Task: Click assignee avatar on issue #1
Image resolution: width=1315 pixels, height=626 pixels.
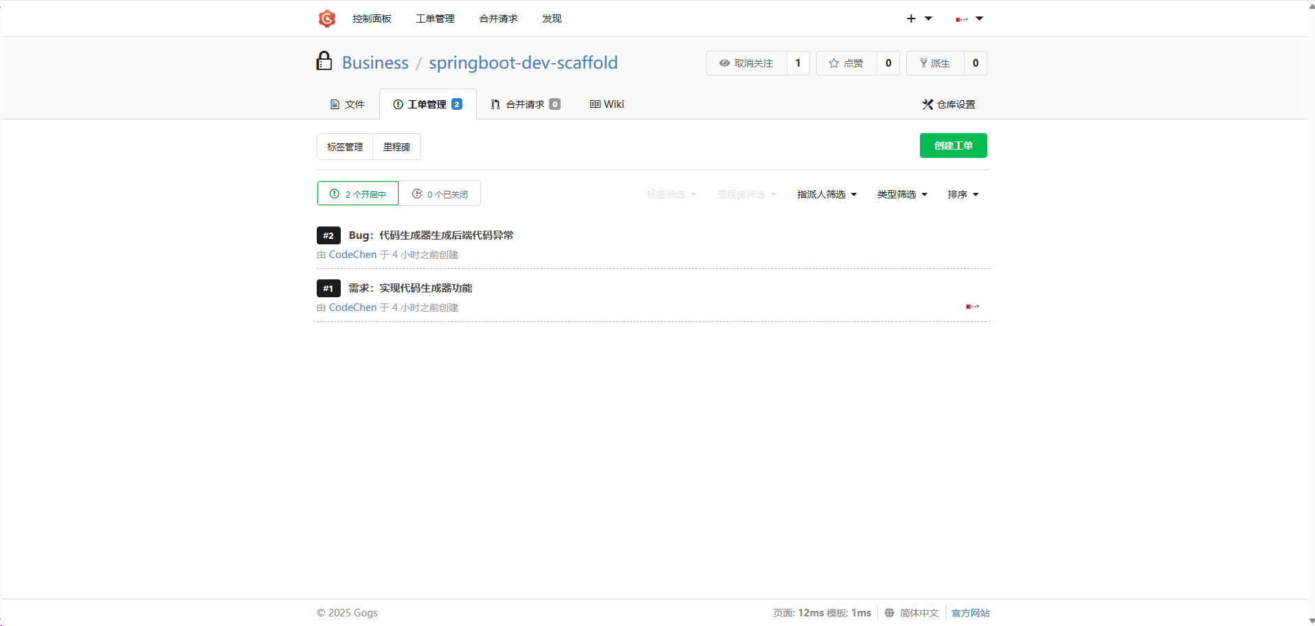Action: click(972, 307)
